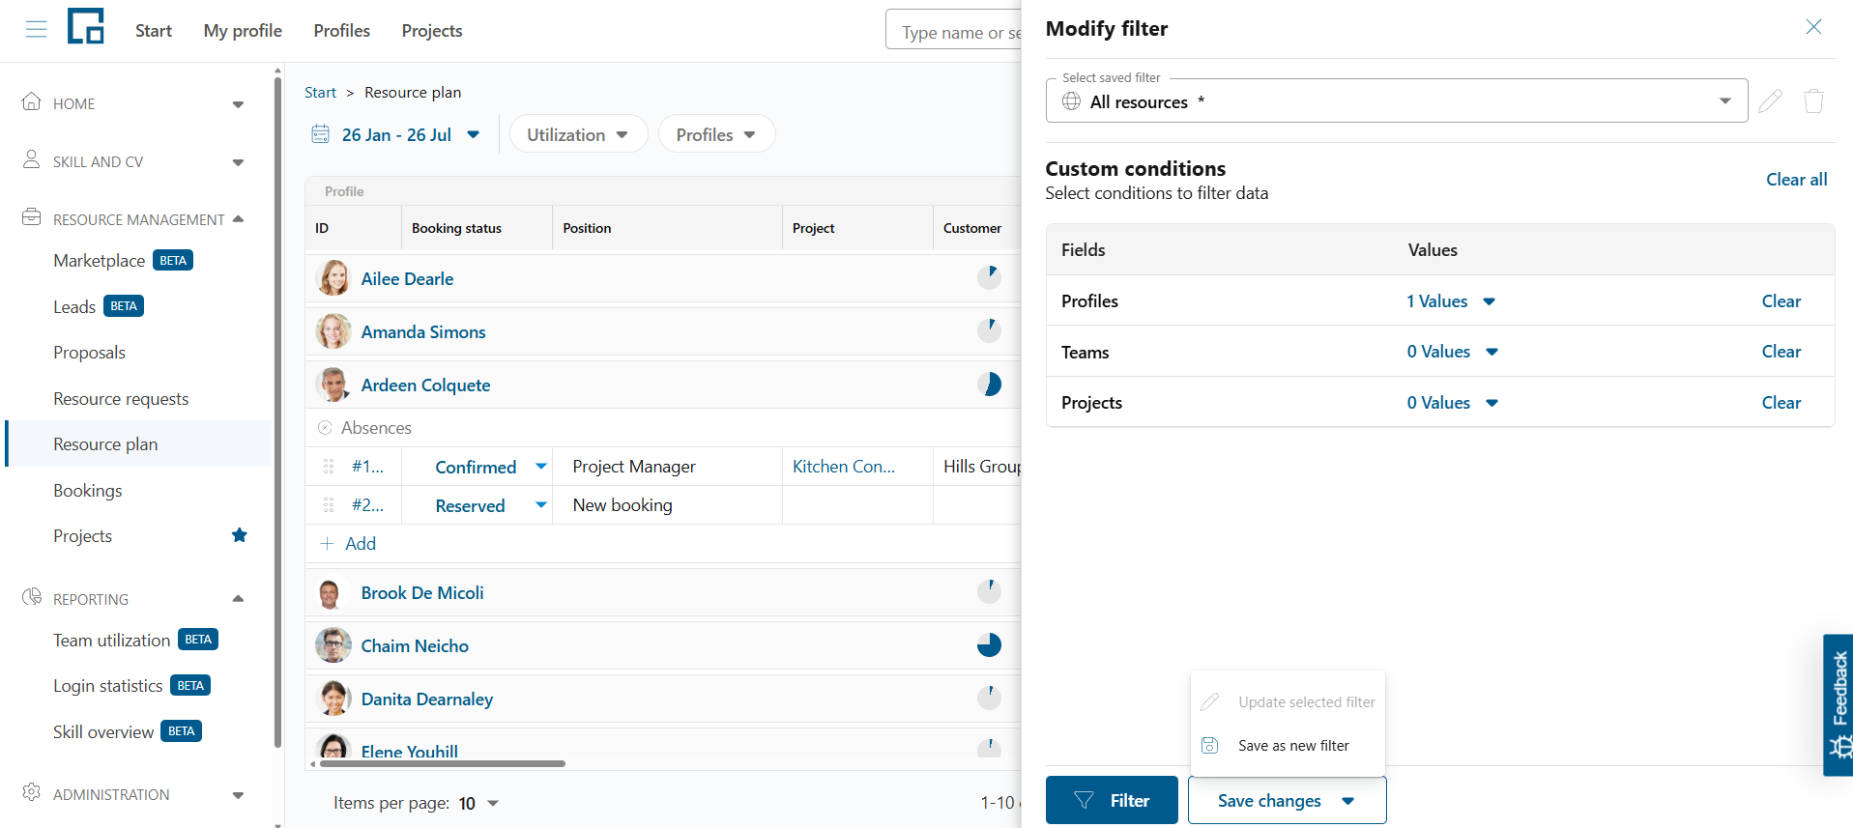Viewport: 1853px width, 828px height.
Task: Expand the Profiles 1 Values dropdown
Action: [1451, 301]
